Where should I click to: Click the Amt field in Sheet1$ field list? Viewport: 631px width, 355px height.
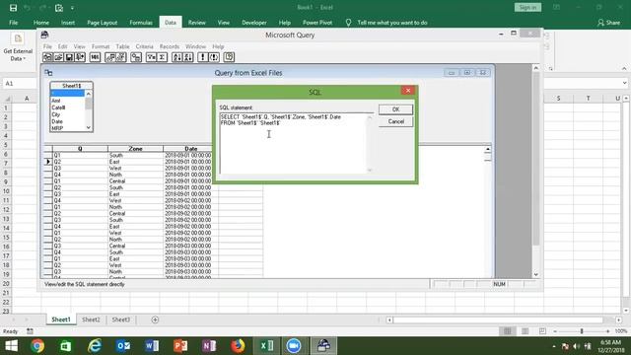click(x=56, y=101)
